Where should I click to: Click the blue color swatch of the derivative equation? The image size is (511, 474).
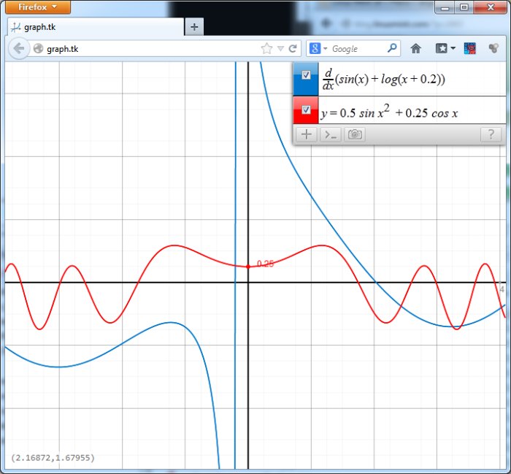306,79
